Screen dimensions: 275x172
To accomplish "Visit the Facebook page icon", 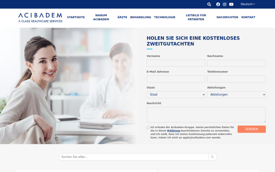I will [x=218, y=4].
